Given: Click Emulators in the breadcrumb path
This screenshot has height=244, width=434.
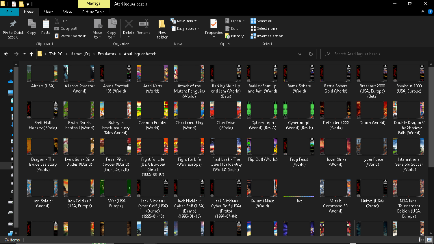Looking at the screenshot, I should [107, 54].
